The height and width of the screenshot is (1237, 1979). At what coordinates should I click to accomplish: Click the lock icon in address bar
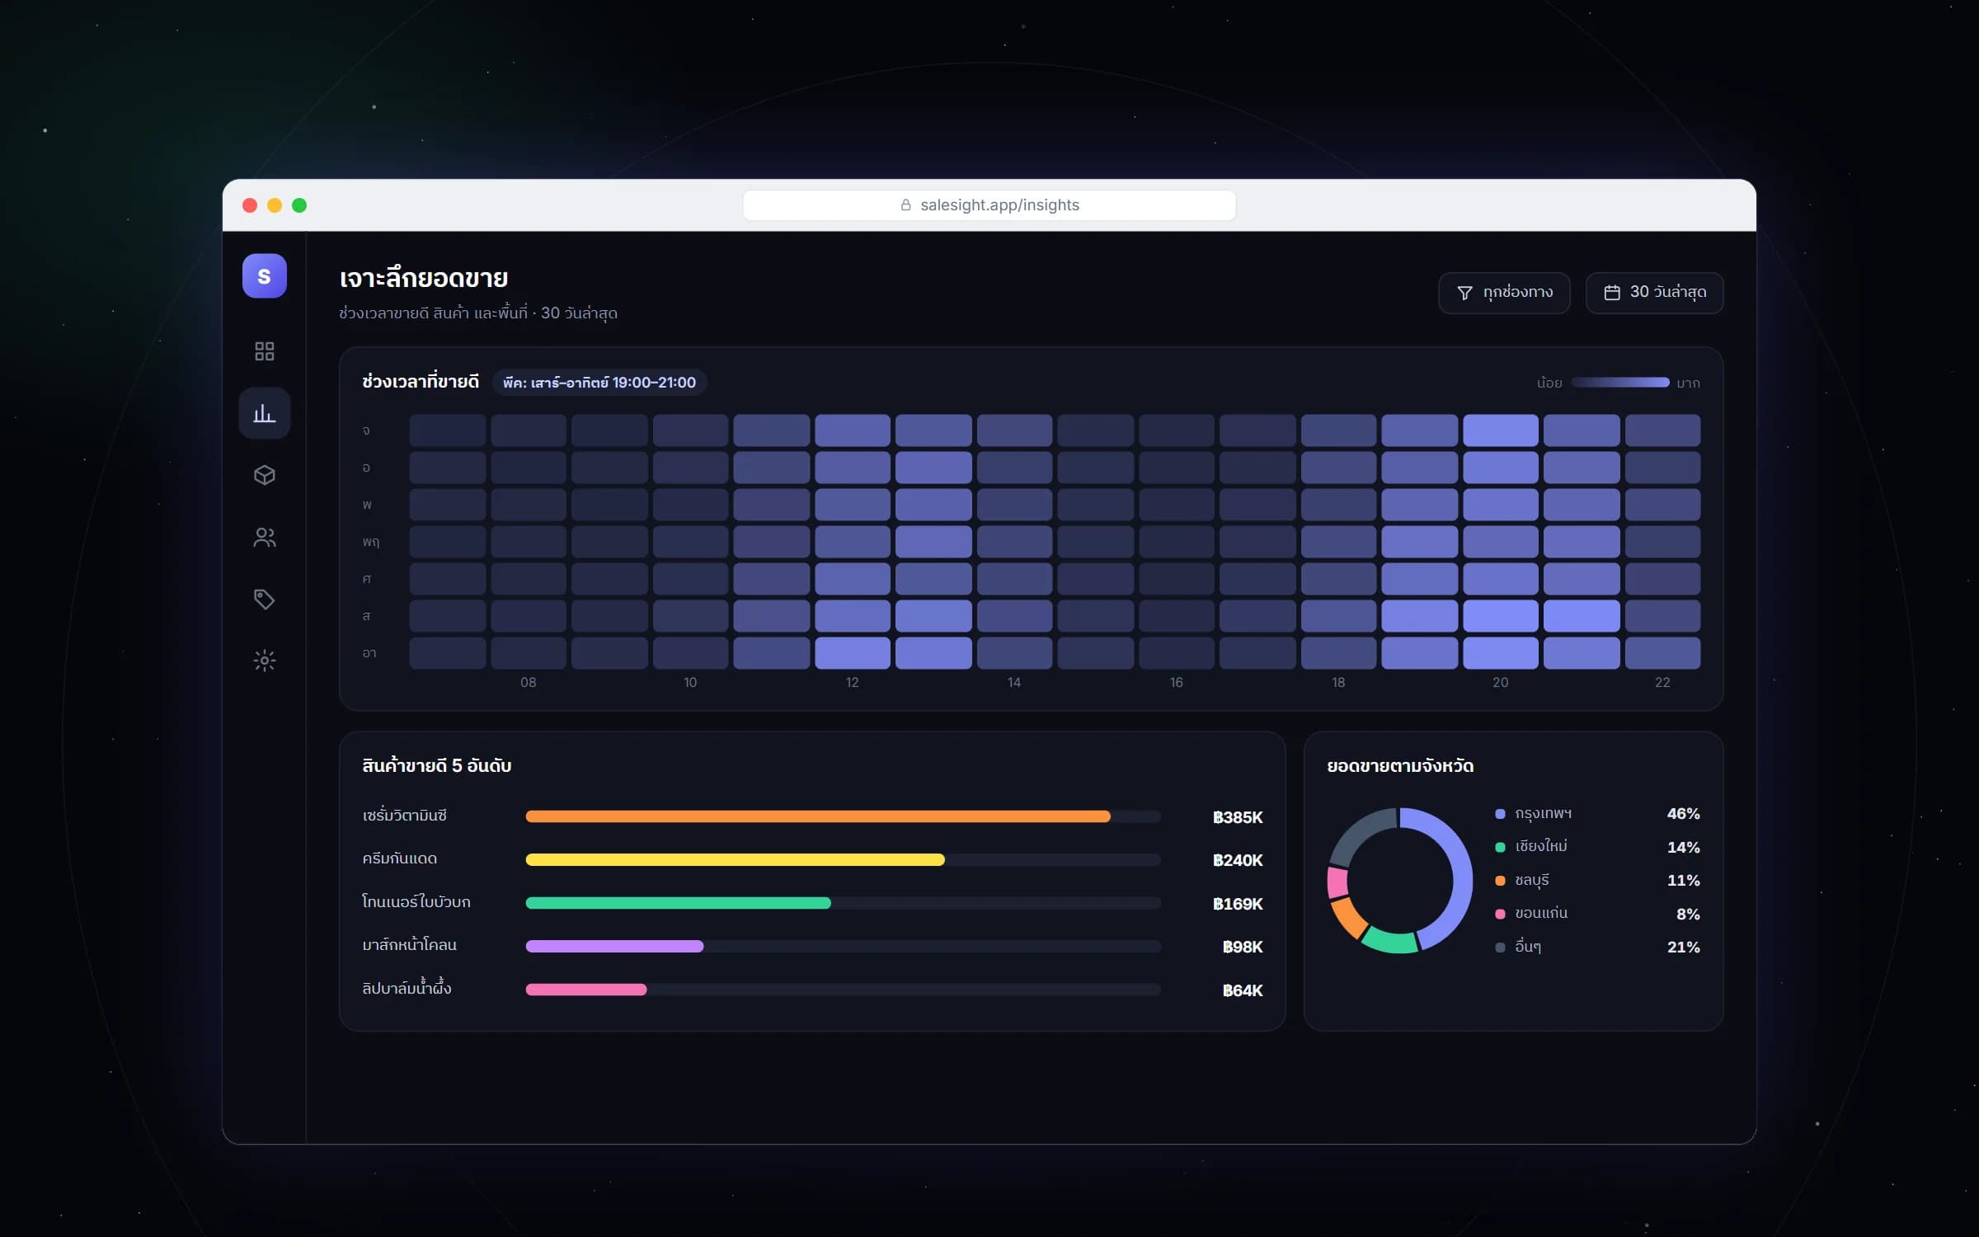[x=905, y=205]
